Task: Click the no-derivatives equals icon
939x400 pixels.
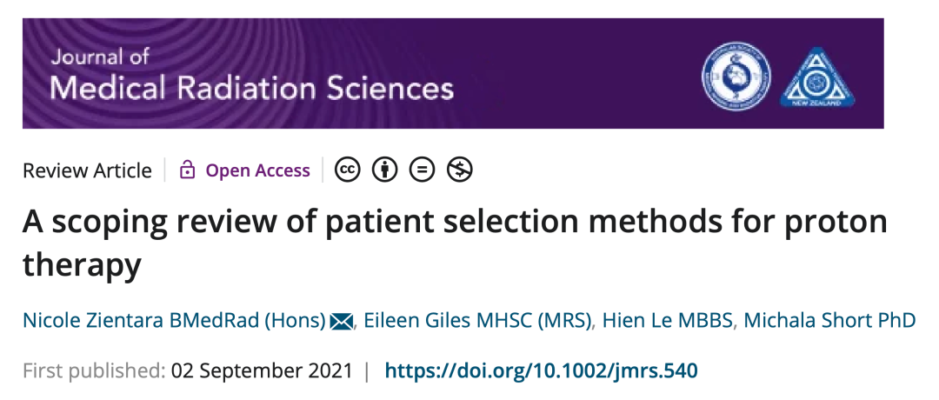Action: pos(423,170)
